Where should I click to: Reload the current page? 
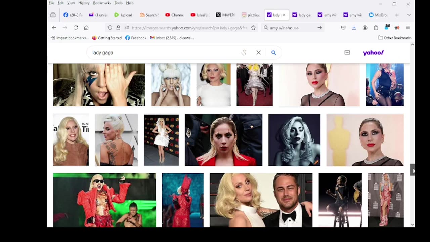[76, 28]
